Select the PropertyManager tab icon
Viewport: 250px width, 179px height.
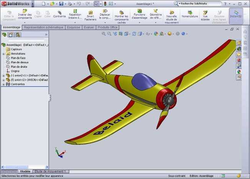point(11,35)
